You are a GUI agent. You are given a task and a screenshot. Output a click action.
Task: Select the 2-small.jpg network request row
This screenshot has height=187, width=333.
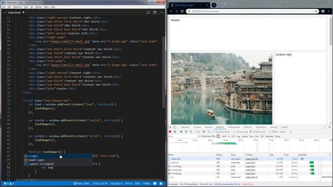click(x=250, y=170)
